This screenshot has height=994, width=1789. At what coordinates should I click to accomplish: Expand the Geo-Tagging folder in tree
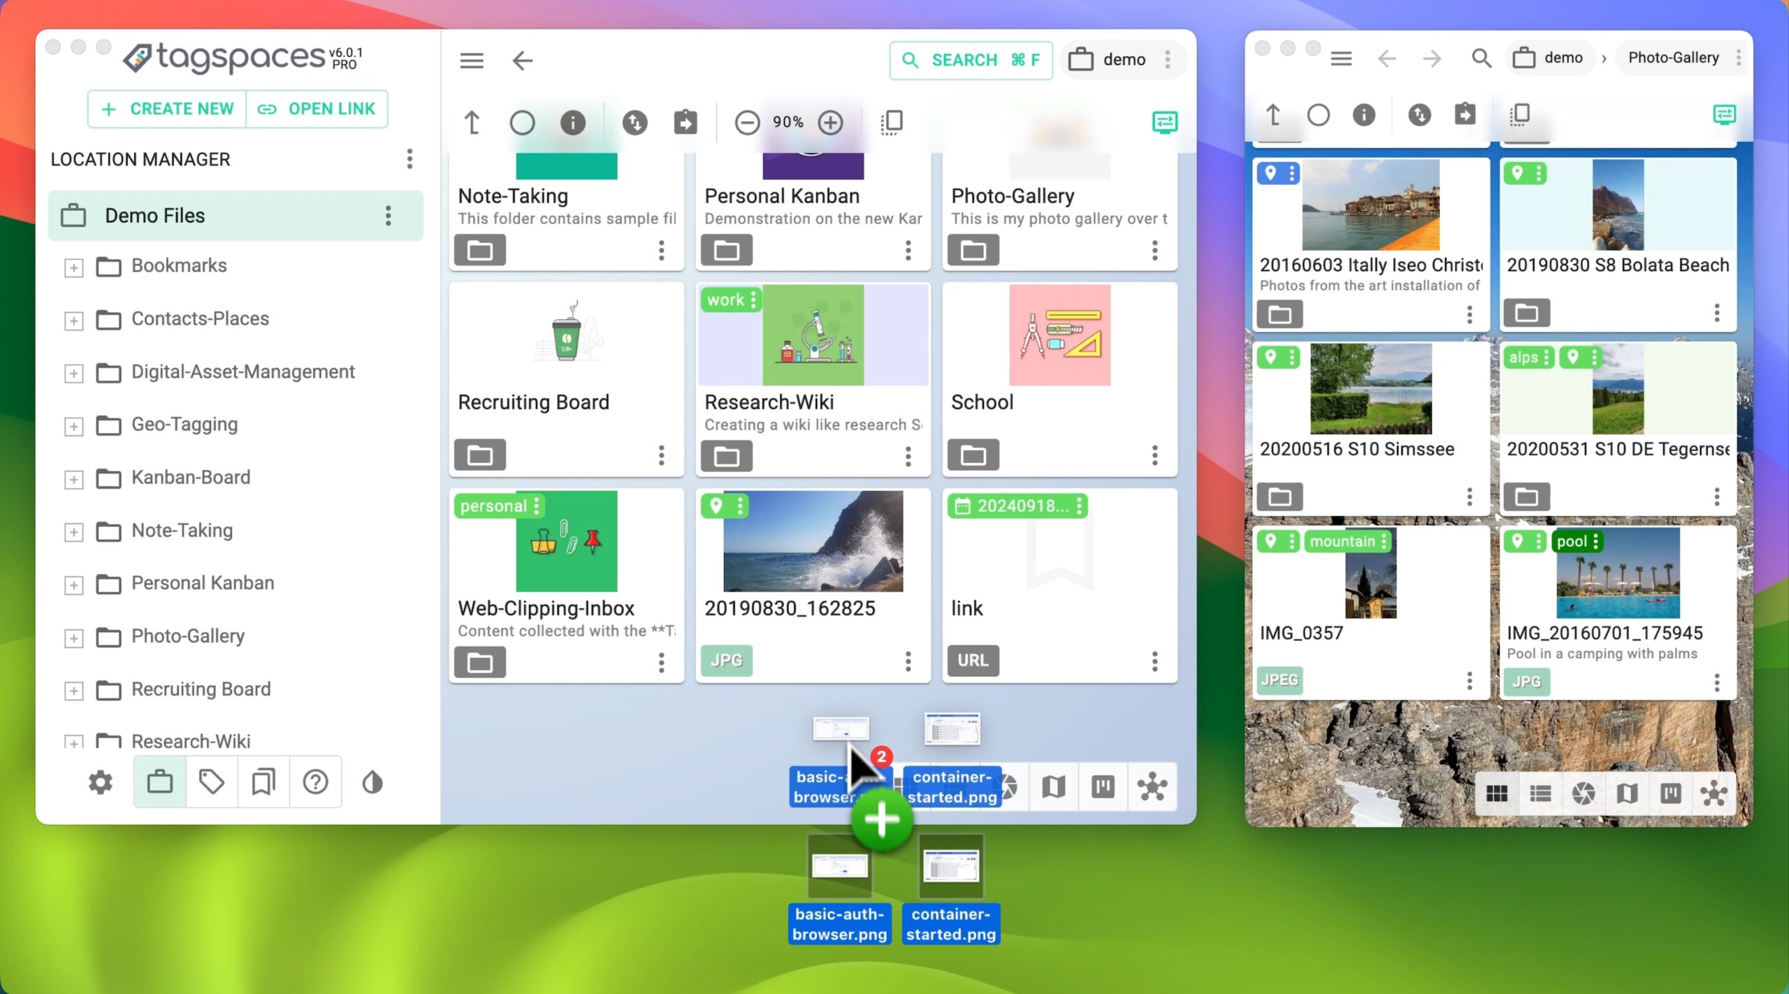pyautogui.click(x=73, y=425)
